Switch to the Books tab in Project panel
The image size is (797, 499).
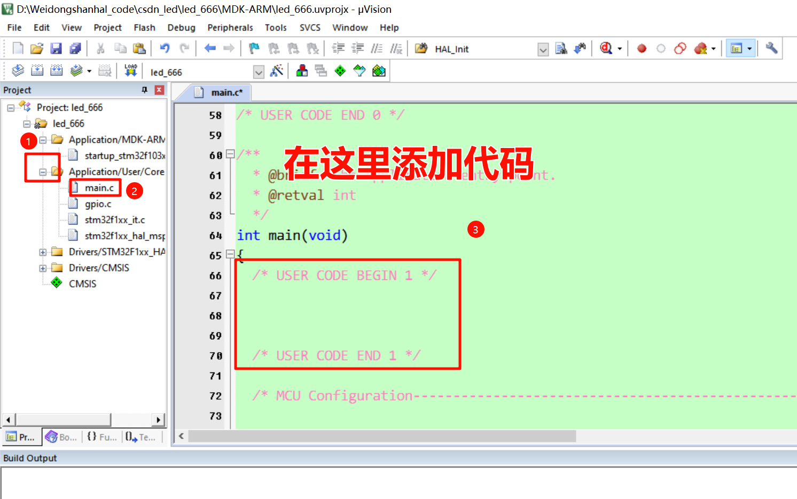coord(61,437)
